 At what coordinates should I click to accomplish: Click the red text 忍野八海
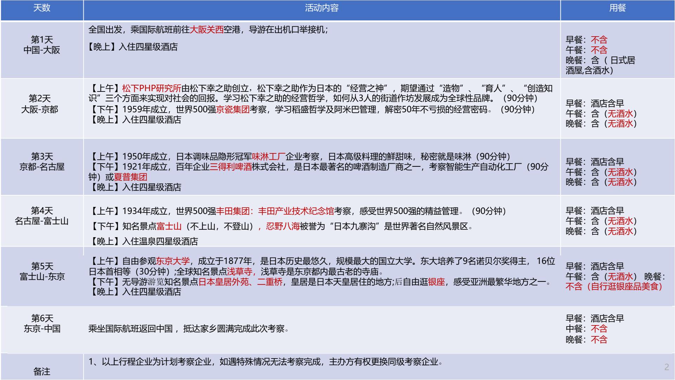283,226
